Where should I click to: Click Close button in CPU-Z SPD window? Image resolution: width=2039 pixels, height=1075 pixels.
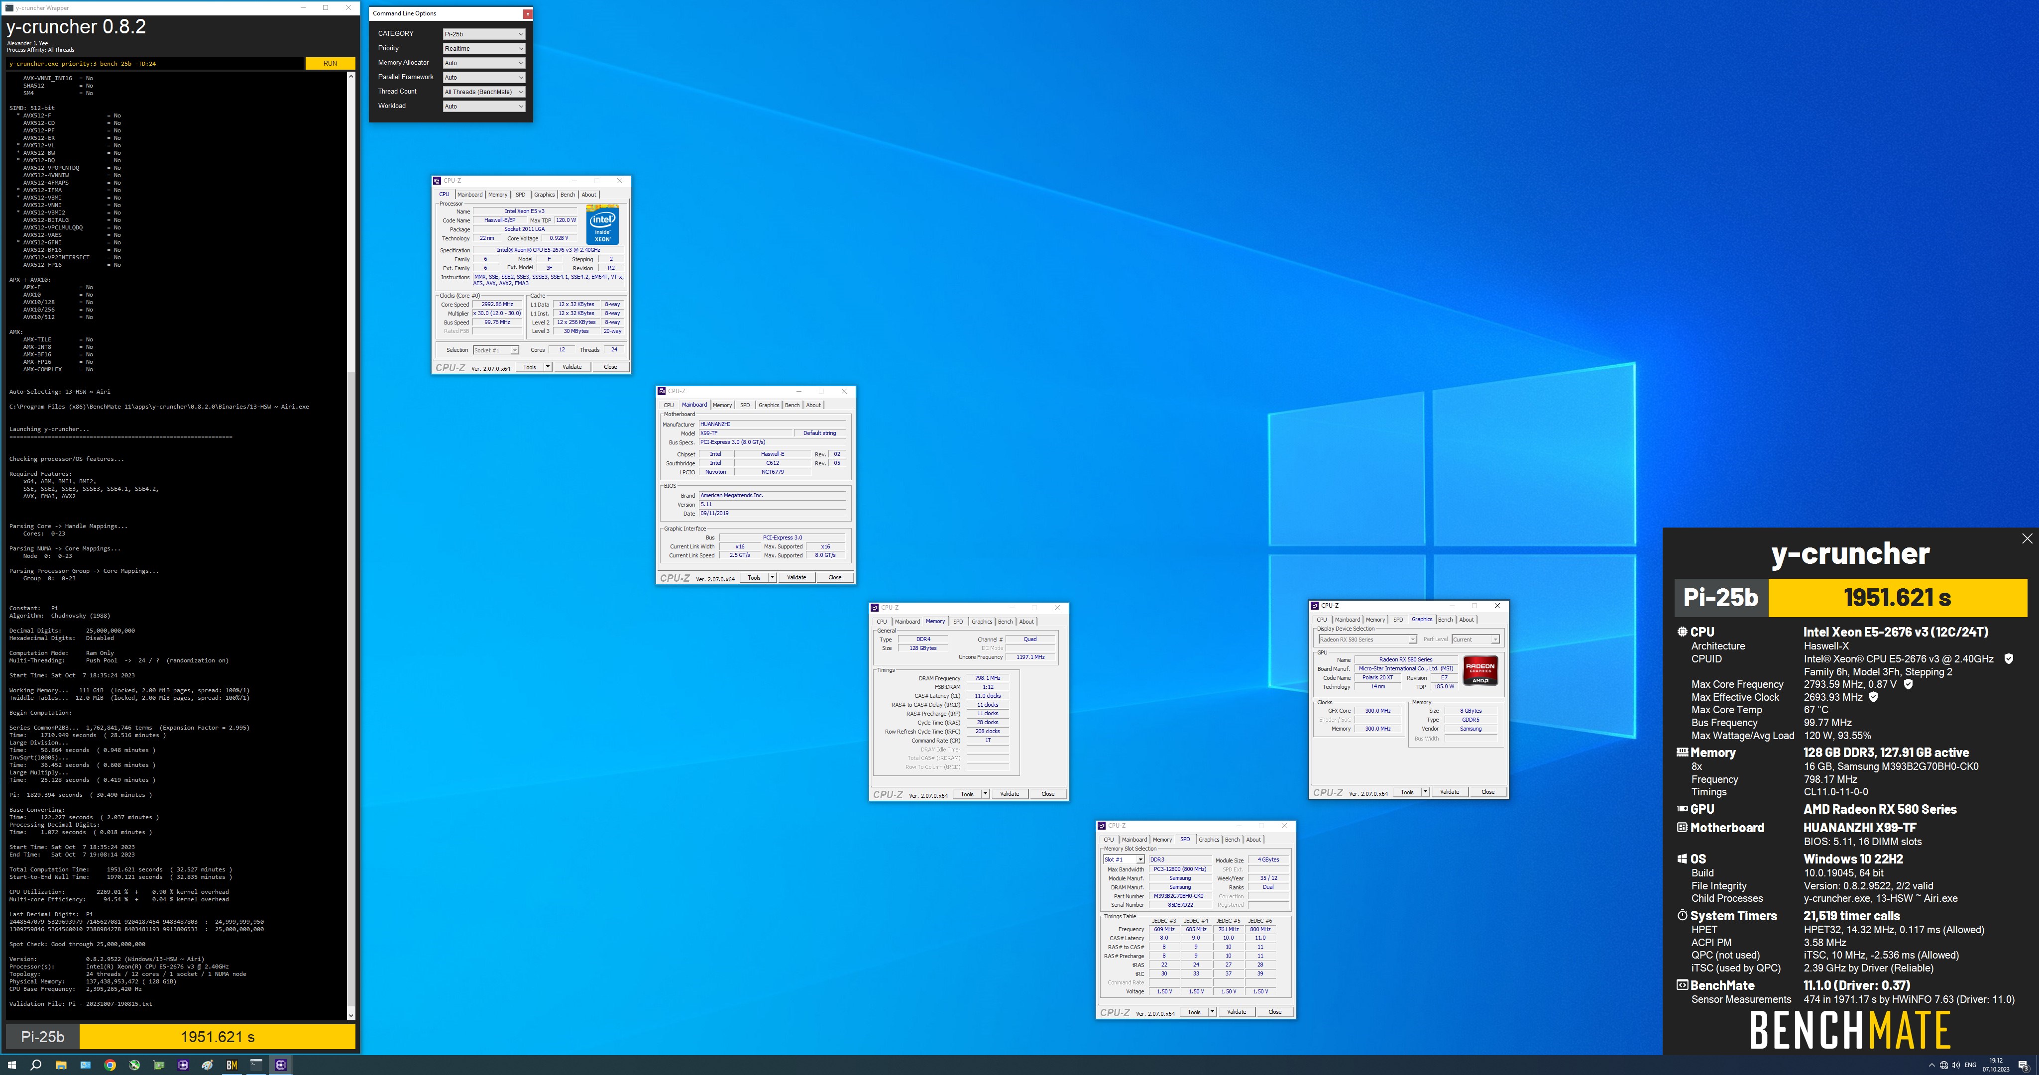(x=1274, y=1012)
